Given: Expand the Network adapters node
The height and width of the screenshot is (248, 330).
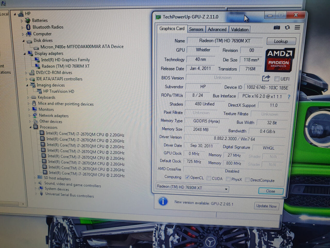Looking at the screenshot, I should click(30, 115).
